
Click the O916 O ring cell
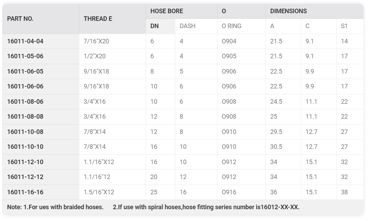[241, 192]
